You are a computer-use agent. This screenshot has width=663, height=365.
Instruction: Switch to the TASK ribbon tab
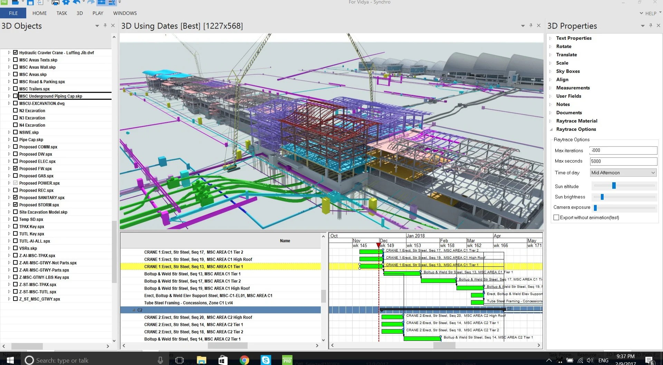pyautogui.click(x=62, y=13)
